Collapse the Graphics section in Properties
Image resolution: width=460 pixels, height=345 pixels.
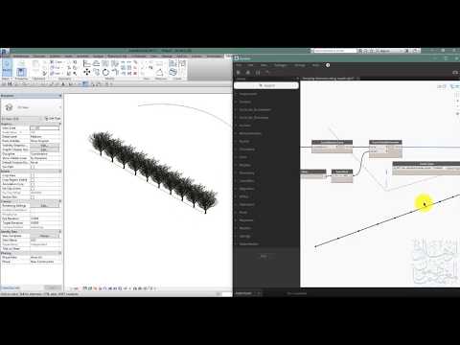click(x=59, y=124)
